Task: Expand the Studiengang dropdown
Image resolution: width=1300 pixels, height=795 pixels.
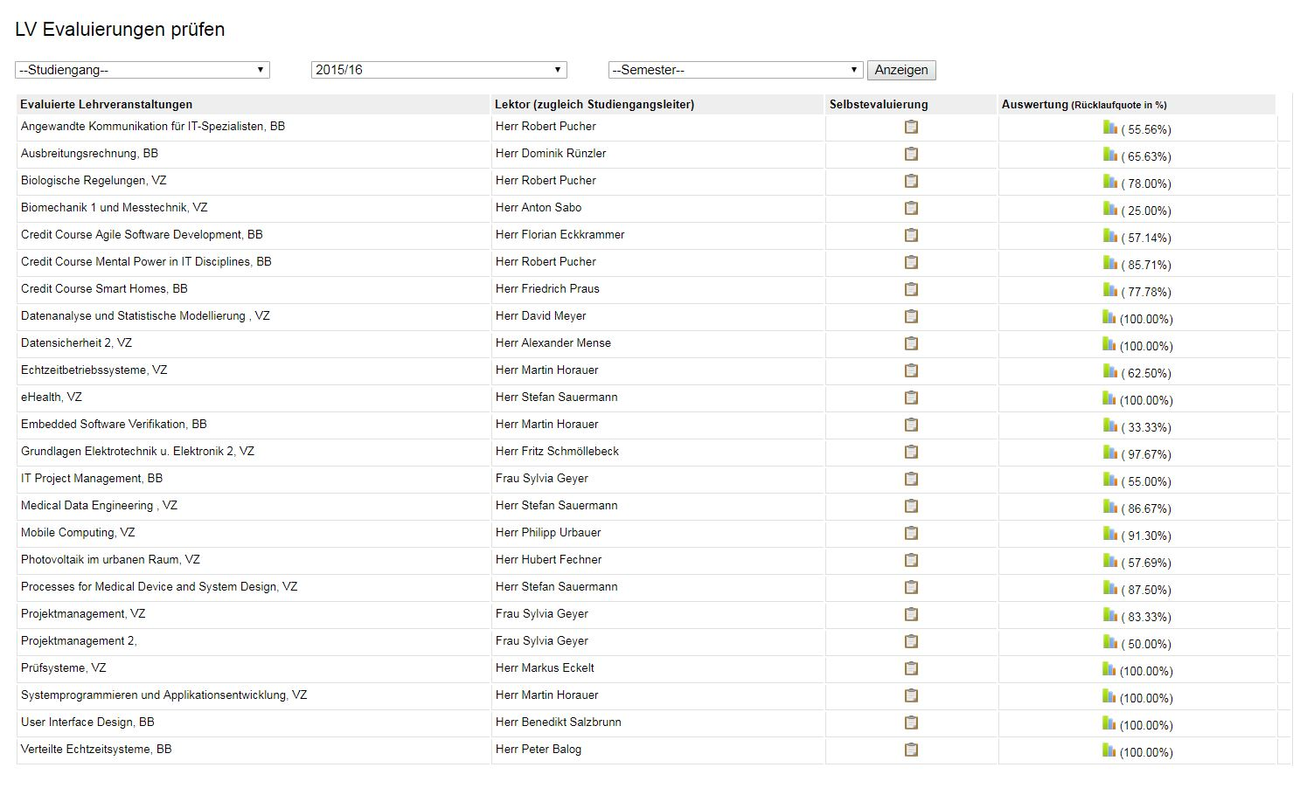Action: 143,70
